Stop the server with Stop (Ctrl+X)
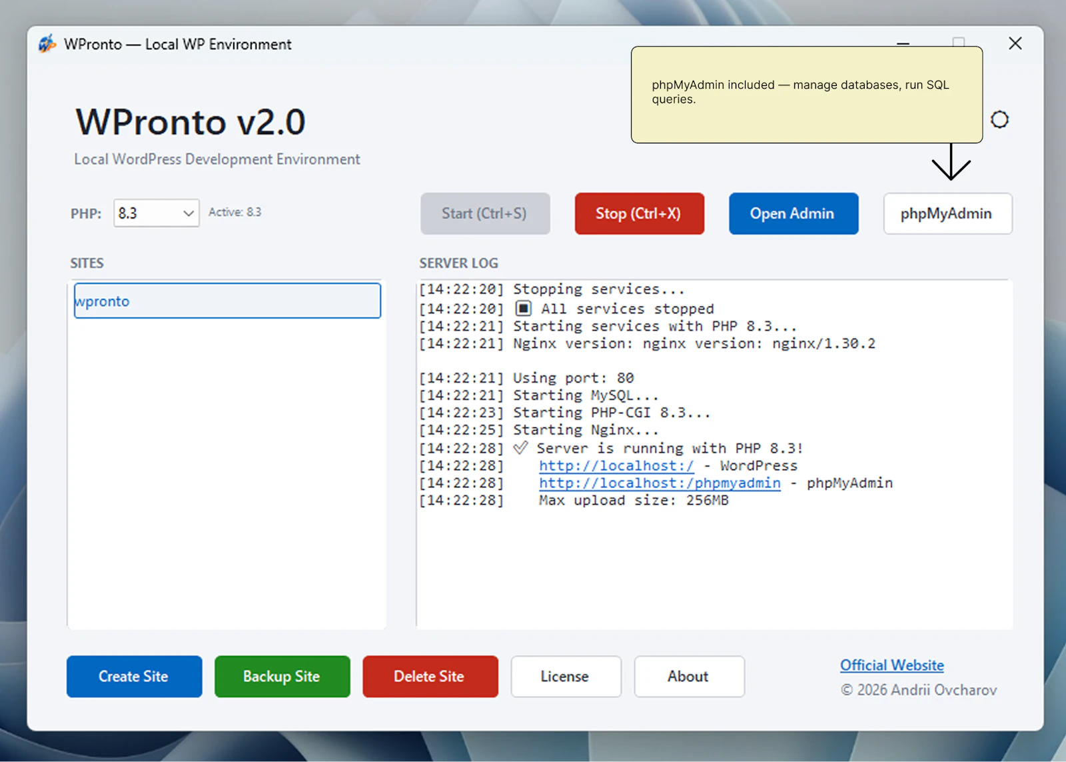The width and height of the screenshot is (1066, 762). [x=640, y=213]
